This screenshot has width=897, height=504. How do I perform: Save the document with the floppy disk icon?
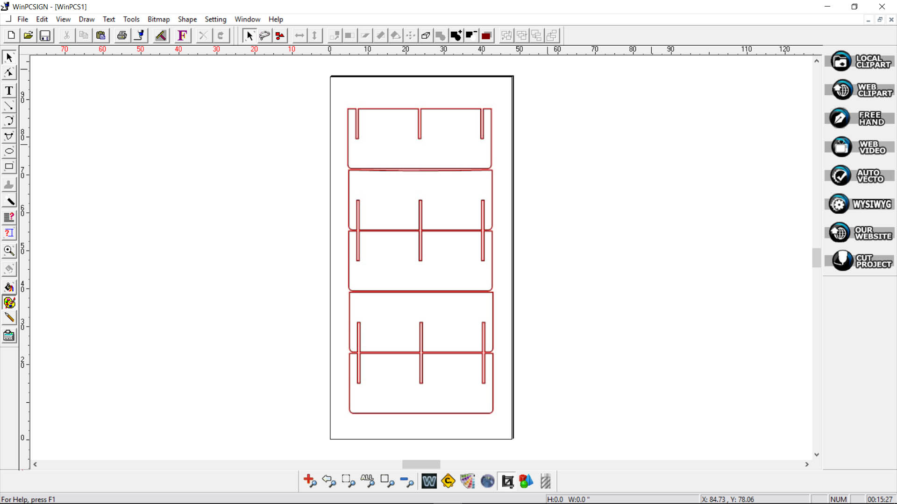point(45,35)
